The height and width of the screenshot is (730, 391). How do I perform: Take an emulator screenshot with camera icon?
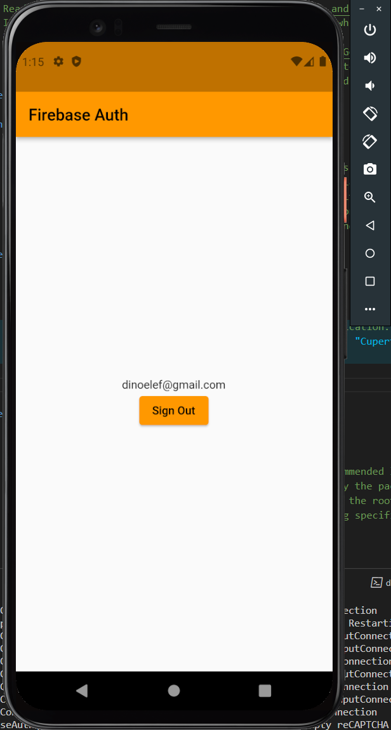coord(369,169)
